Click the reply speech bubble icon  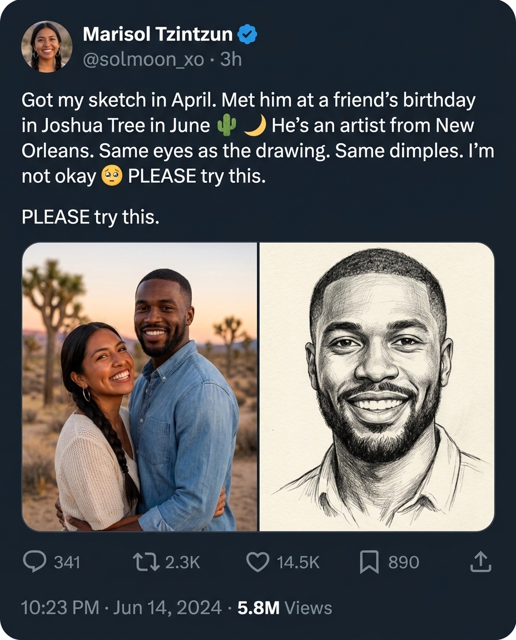click(x=34, y=562)
